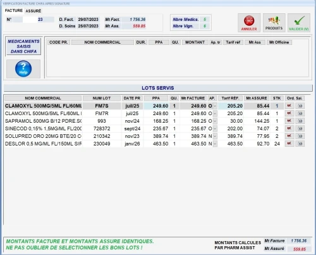
Task: Click the NUM LOT column header
Action: click(102, 98)
